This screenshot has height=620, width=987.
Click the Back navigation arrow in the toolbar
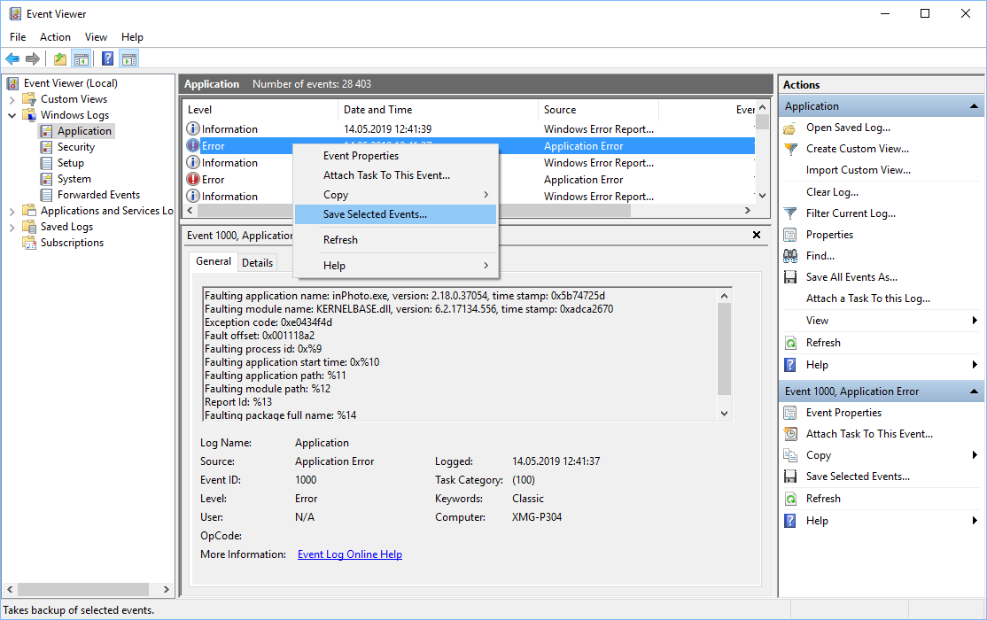click(x=12, y=58)
